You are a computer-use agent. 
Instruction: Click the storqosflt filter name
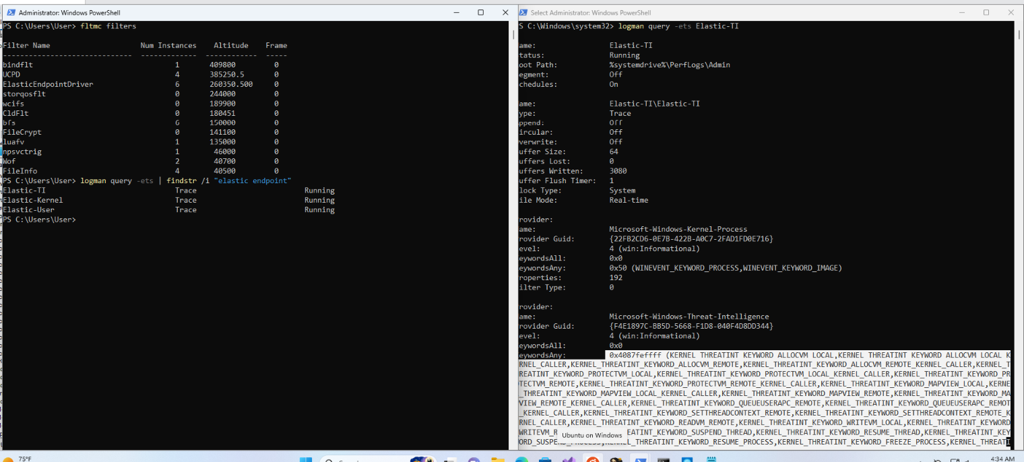point(24,94)
